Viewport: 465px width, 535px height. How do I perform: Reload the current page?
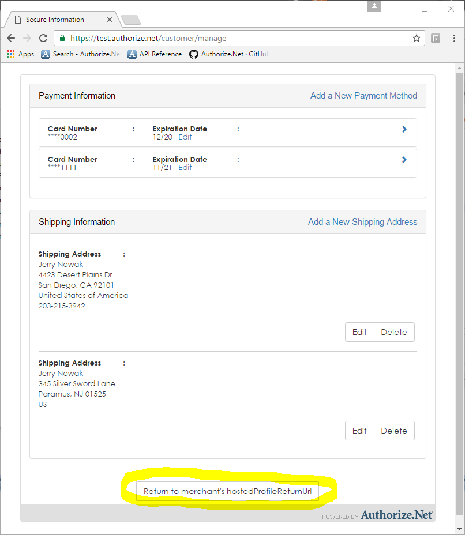(x=43, y=37)
